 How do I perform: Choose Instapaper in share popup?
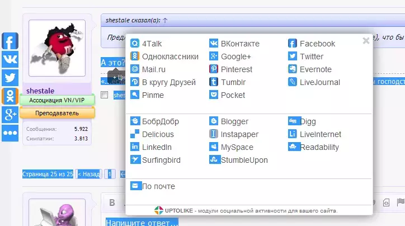234,134
